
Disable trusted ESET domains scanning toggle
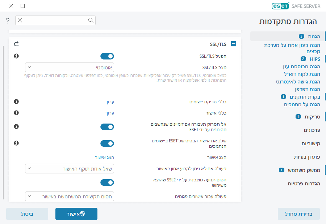tap(107, 127)
